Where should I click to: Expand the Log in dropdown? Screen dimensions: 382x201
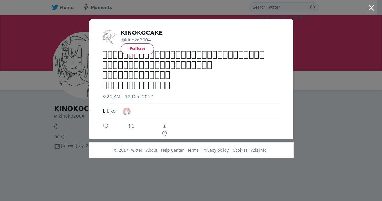pyautogui.click(x=298, y=17)
